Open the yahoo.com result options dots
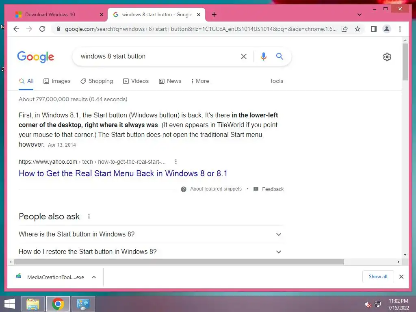This screenshot has height=312, width=416. click(x=175, y=162)
